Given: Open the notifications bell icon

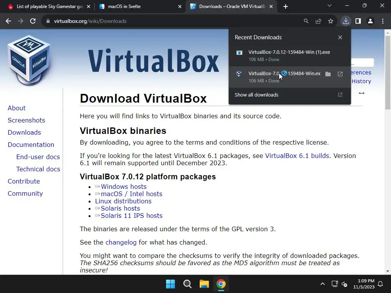Looking at the screenshot, I should 381,284.
